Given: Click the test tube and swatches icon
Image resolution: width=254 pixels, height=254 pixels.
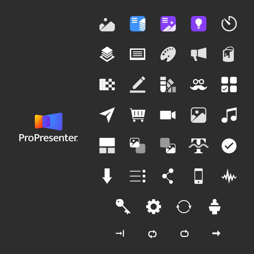Looking at the screenshot, I should click(x=168, y=85).
